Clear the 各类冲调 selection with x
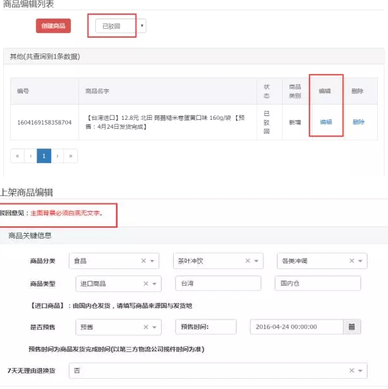The image size is (388, 389). coord(352,261)
